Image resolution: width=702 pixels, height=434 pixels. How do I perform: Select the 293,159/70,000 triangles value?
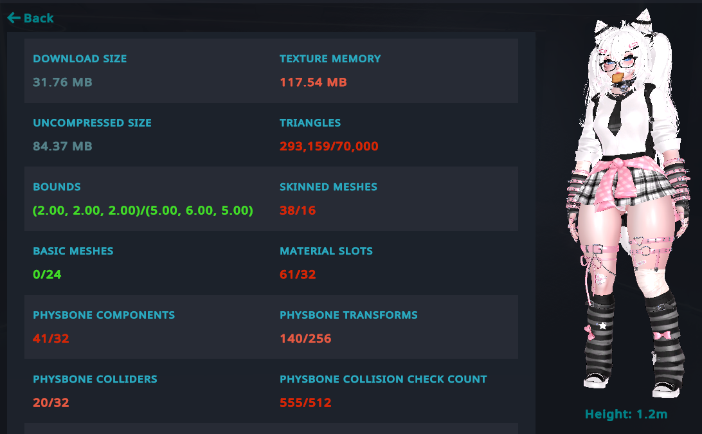coord(329,147)
